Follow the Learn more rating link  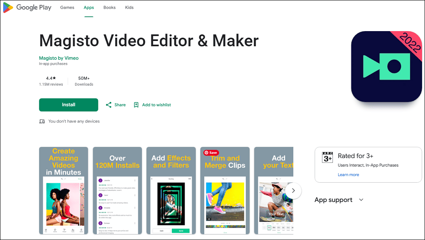[348, 175]
